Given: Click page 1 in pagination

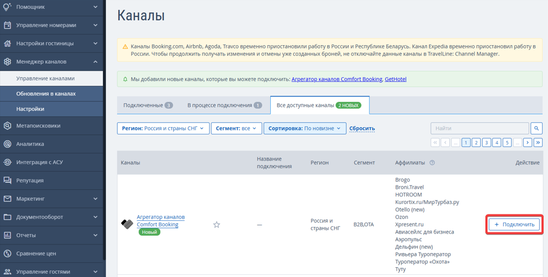Looking at the screenshot, I should [x=466, y=142].
